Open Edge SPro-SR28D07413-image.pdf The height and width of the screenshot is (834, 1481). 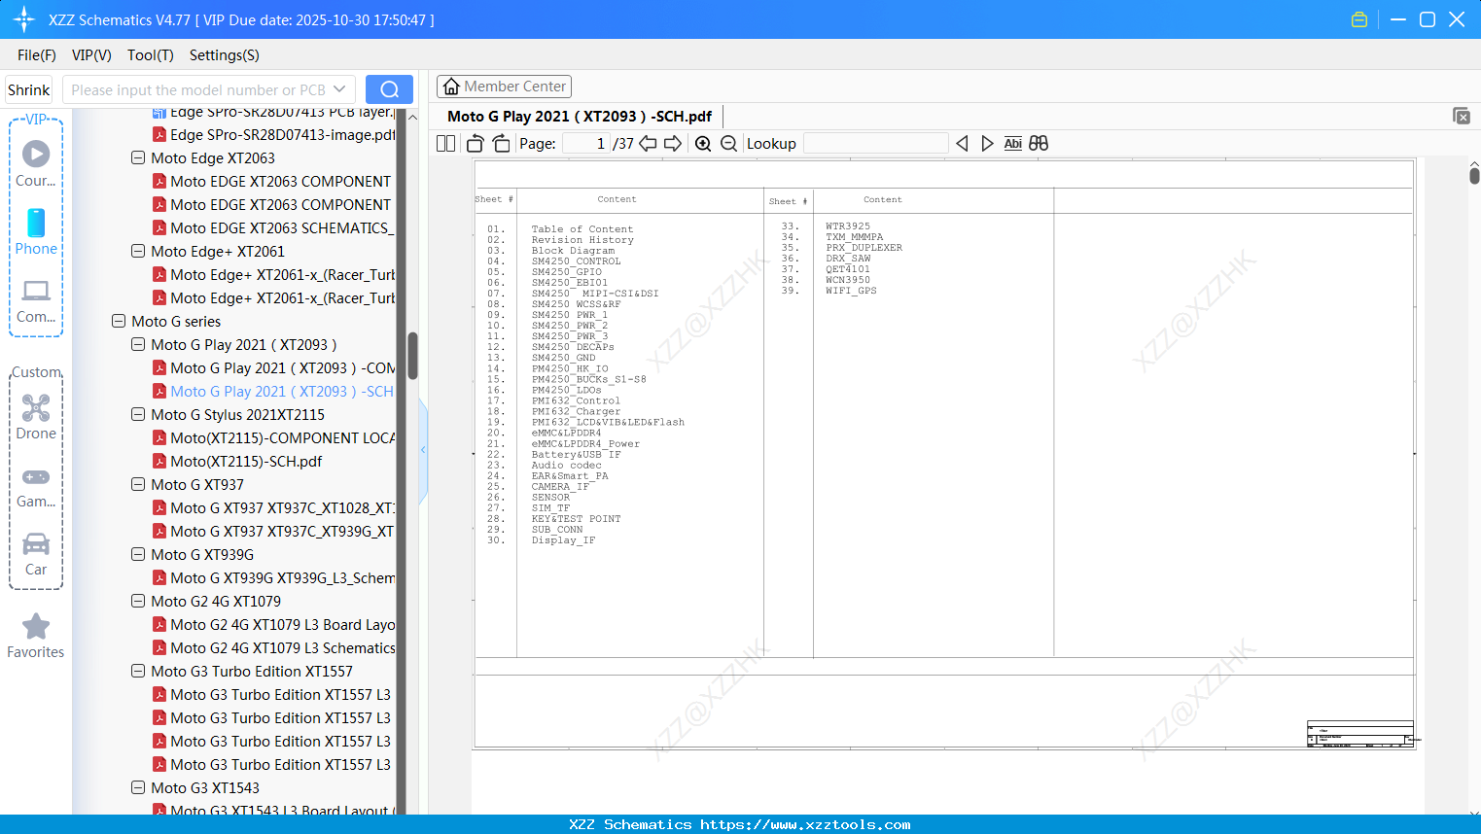pos(274,134)
